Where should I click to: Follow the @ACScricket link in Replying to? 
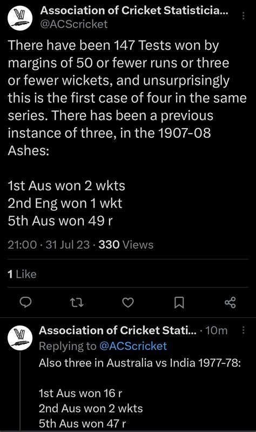click(x=133, y=346)
